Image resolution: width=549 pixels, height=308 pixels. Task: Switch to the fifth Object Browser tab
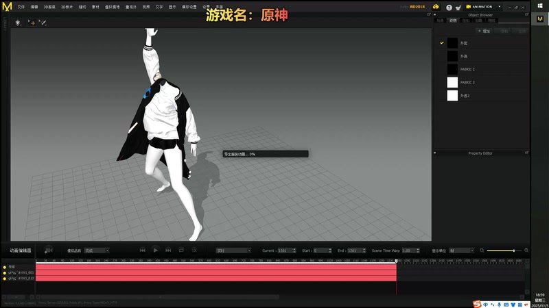(491, 21)
